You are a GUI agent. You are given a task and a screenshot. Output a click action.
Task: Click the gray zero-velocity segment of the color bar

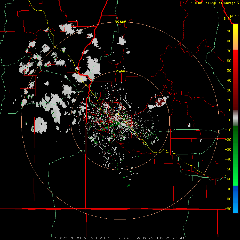pyautogui.click(x=235, y=118)
